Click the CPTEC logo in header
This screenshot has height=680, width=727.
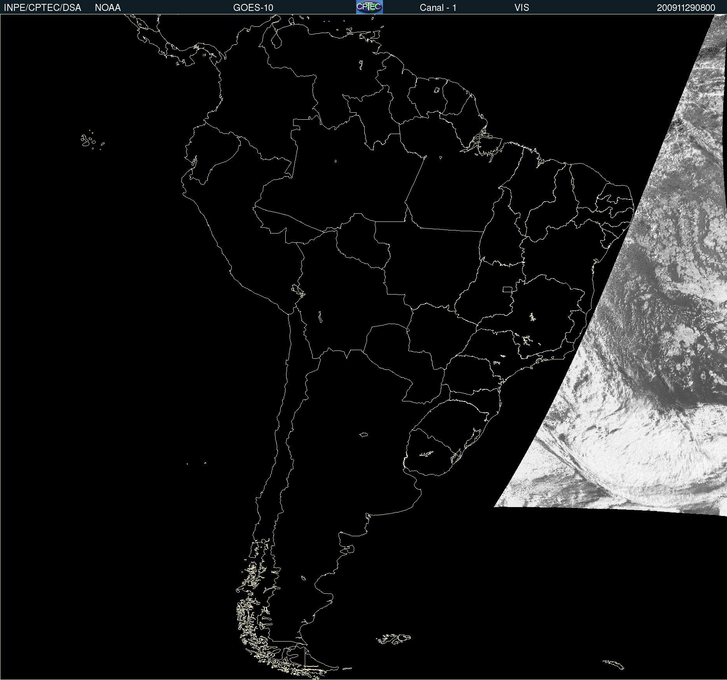[369, 7]
